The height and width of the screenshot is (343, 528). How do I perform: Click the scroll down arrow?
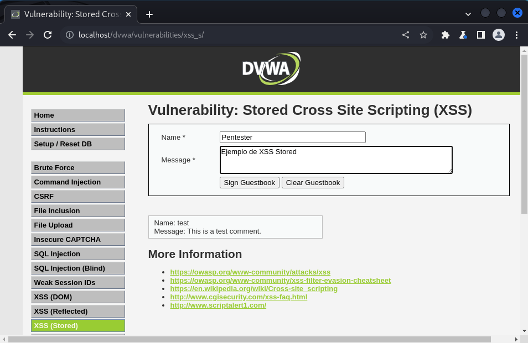(524, 331)
